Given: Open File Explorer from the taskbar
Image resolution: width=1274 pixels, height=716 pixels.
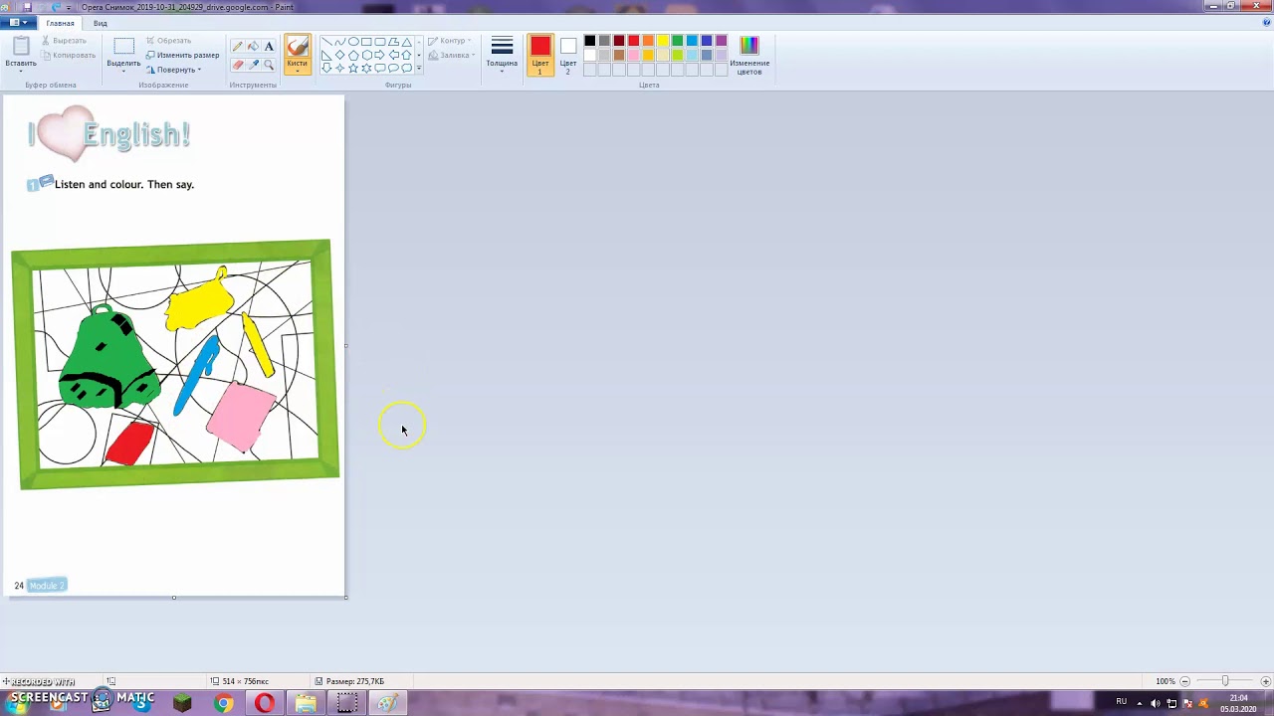Looking at the screenshot, I should tap(306, 704).
